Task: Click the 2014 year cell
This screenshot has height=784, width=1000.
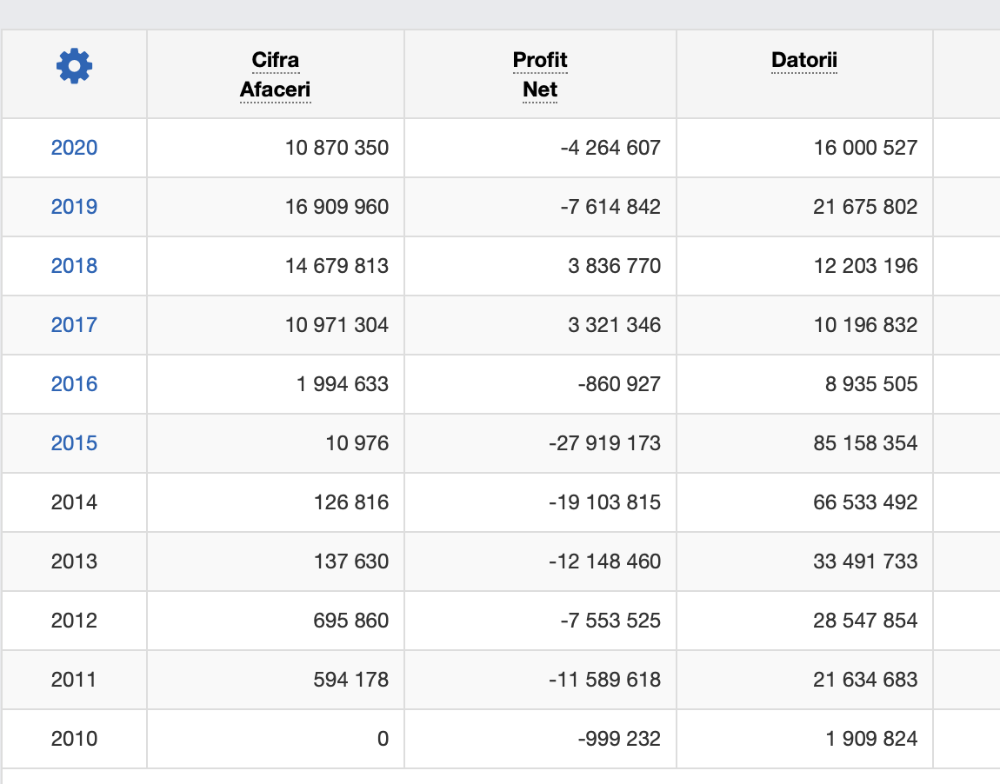Action: pyautogui.click(x=74, y=502)
